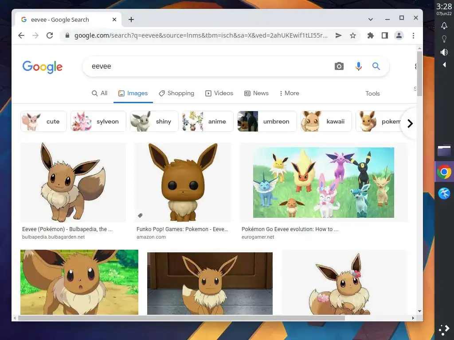Switch to the News tab
This screenshot has height=340, width=454.
[256, 93]
